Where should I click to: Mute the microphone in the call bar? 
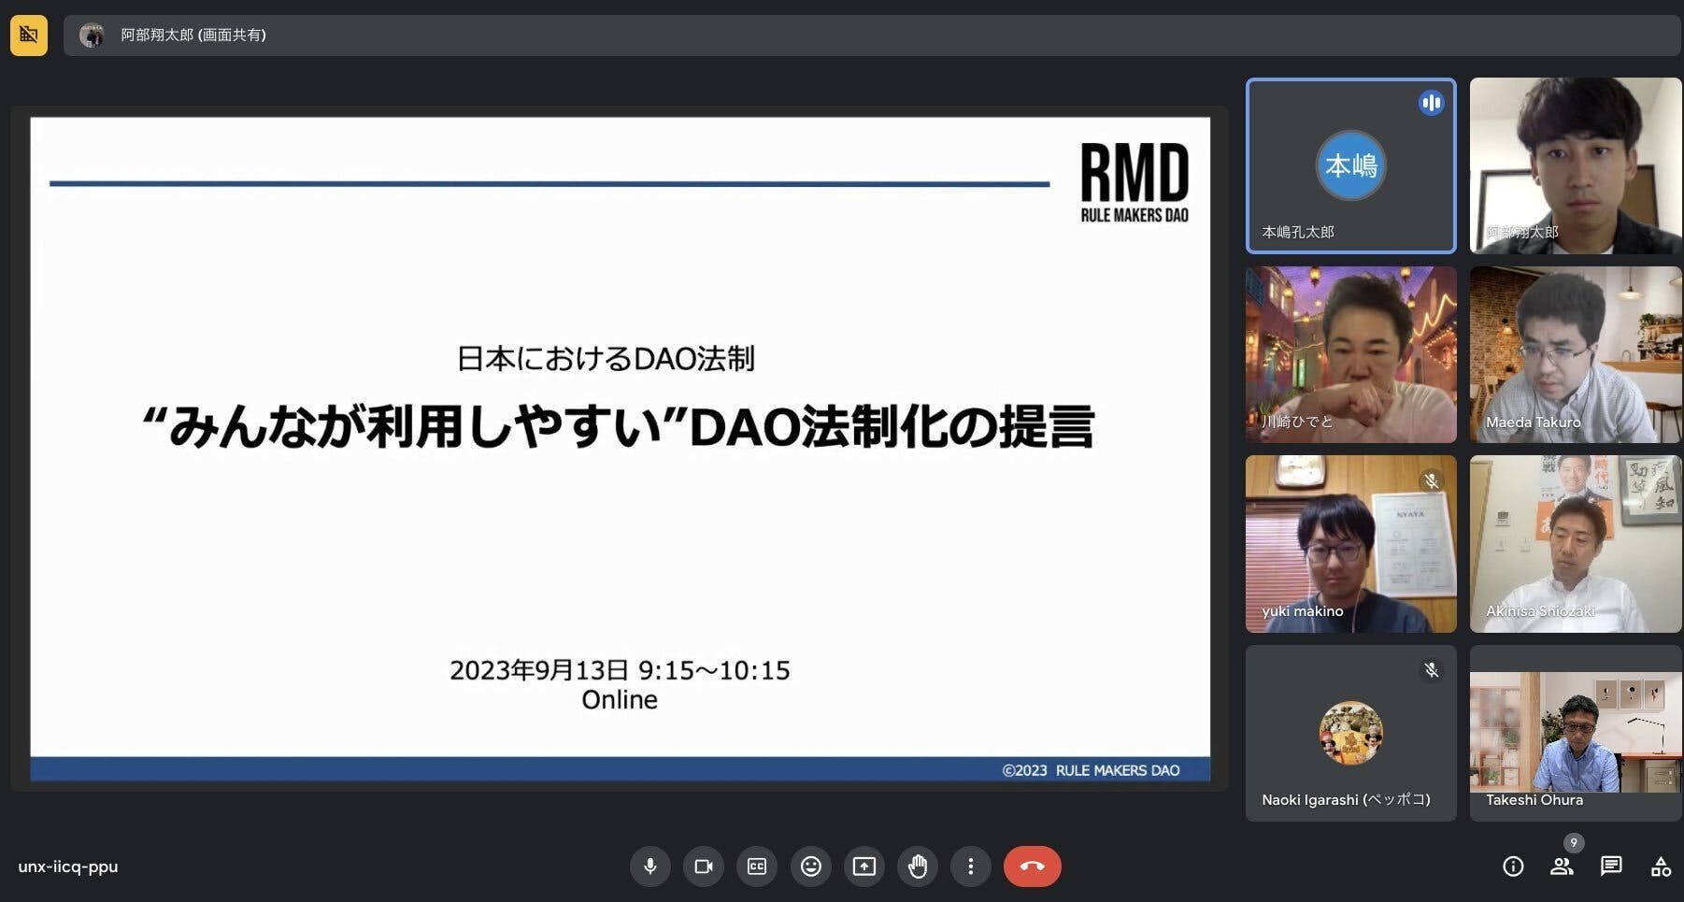(650, 866)
